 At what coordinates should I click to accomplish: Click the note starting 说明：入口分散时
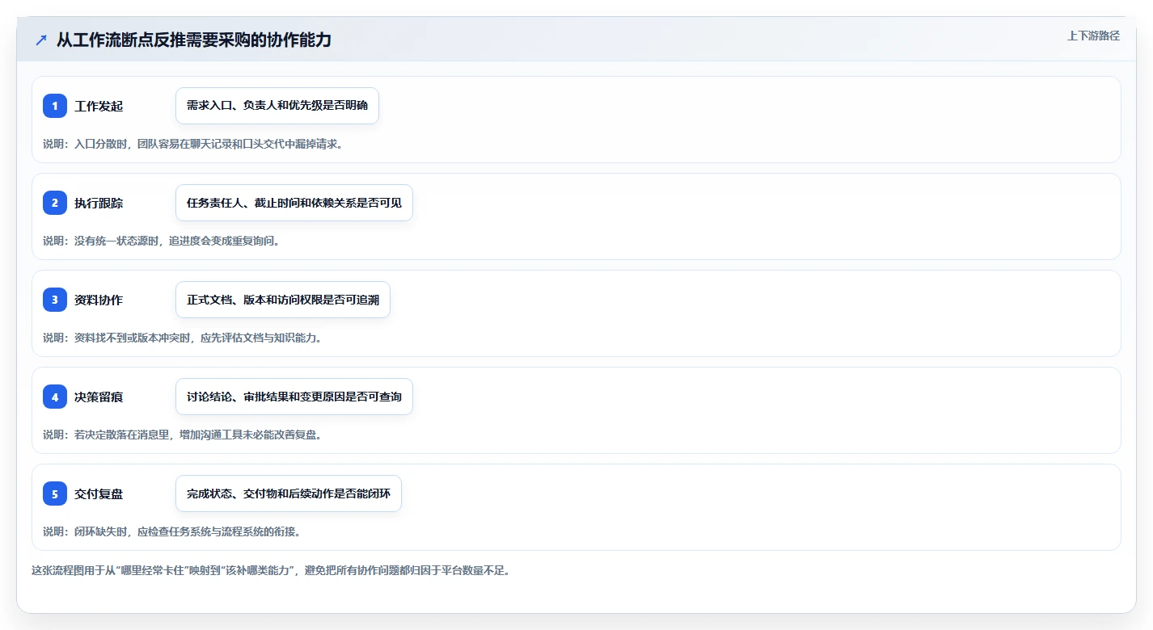pos(193,144)
